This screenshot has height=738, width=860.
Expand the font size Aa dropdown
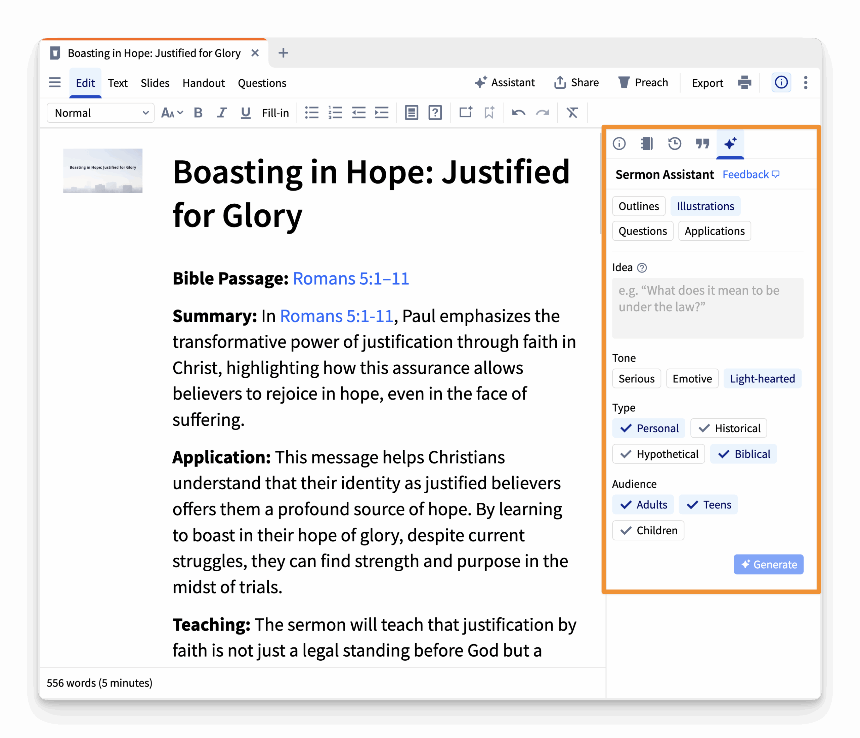coord(172,113)
